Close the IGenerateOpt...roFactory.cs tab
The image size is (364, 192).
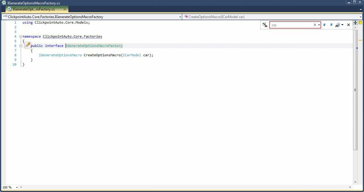tap(65, 9)
